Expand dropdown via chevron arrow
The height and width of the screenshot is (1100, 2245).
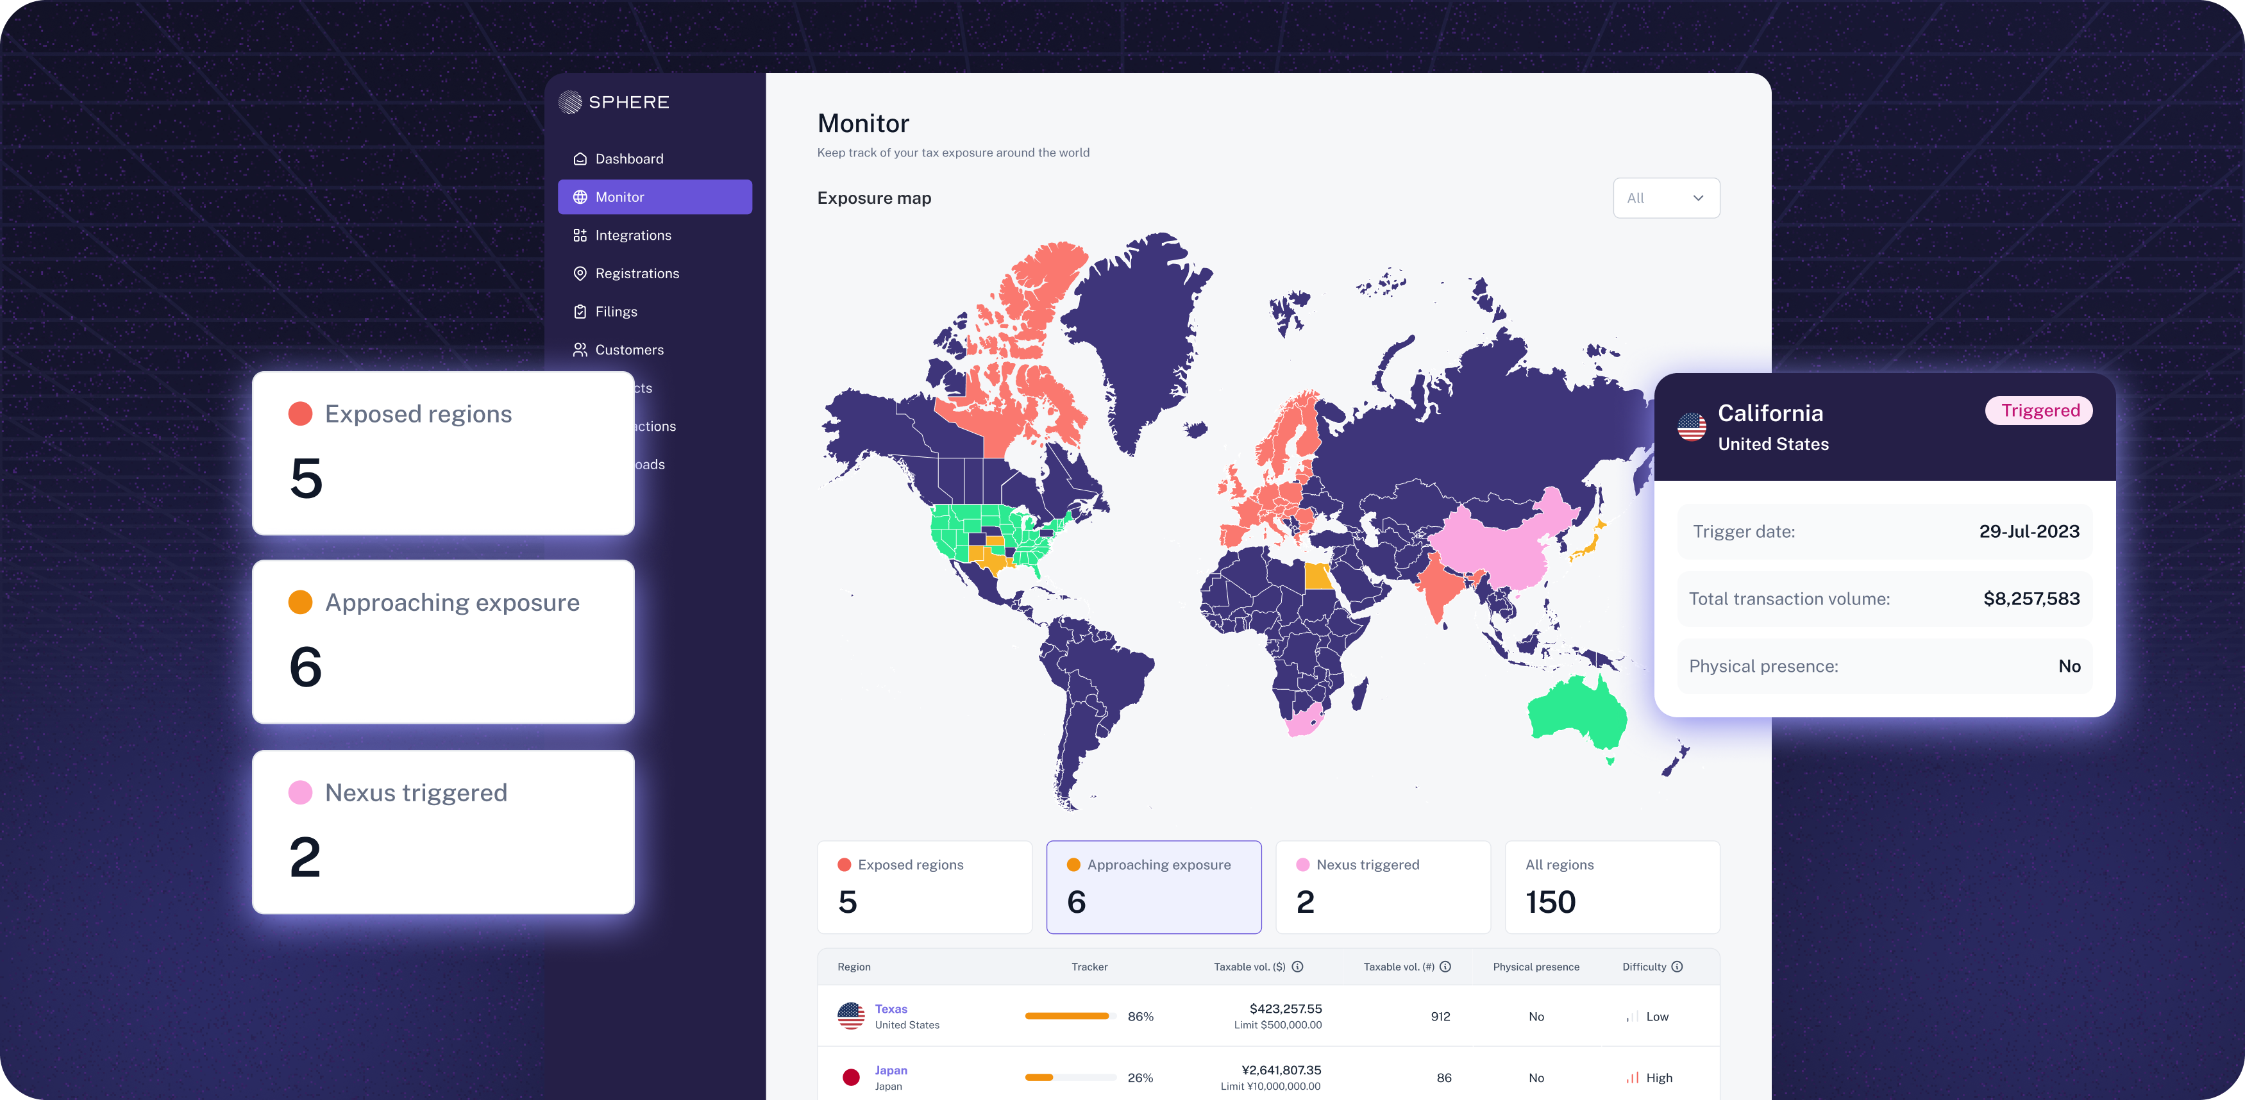point(1697,199)
